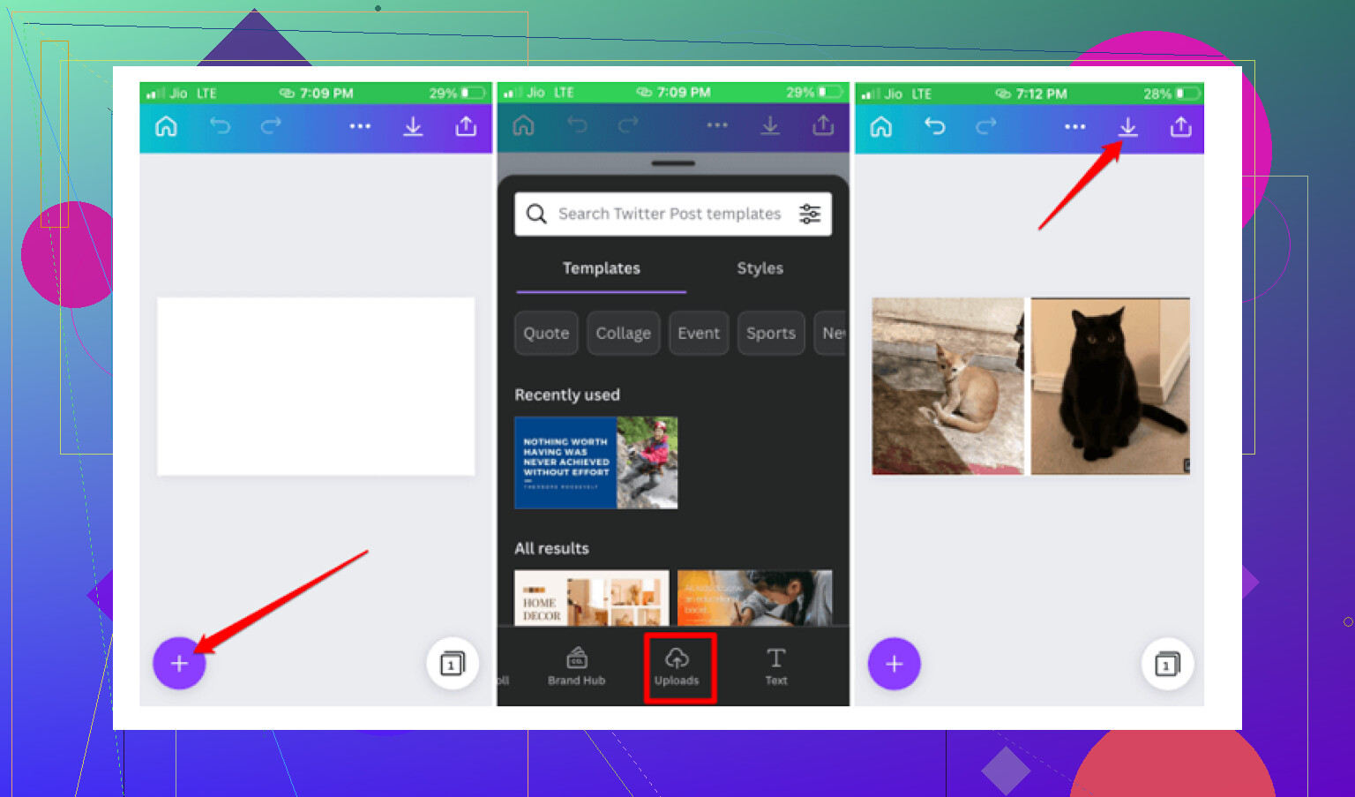Click share icon in left phone toolbar
This screenshot has height=797, width=1355.
click(x=466, y=126)
